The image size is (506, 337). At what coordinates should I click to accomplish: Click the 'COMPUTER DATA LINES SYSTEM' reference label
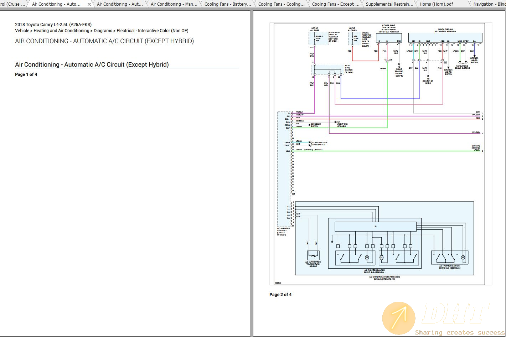pyautogui.click(x=320, y=144)
